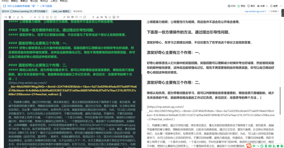This screenshot has height=148, width=284.
Task: Select the anki_raw tag
Action: coord(61,11)
